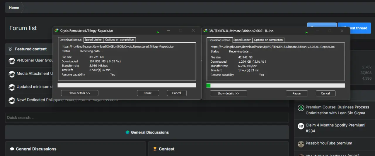Select Download status tab in TEKKEN window
Image resolution: width=375 pixels, height=156 pixels.
[x=219, y=40]
